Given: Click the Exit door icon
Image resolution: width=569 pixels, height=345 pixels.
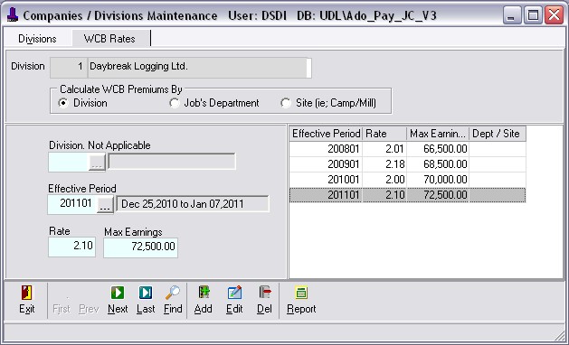Looking at the screenshot, I should pyautogui.click(x=26, y=294).
